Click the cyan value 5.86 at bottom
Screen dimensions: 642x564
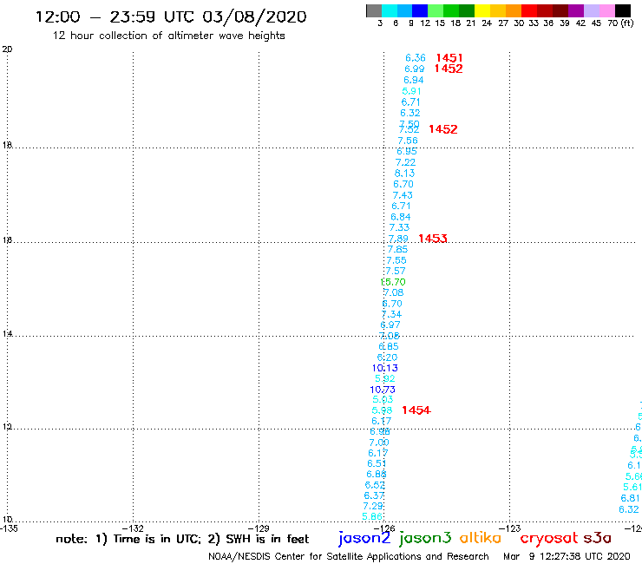[372, 516]
